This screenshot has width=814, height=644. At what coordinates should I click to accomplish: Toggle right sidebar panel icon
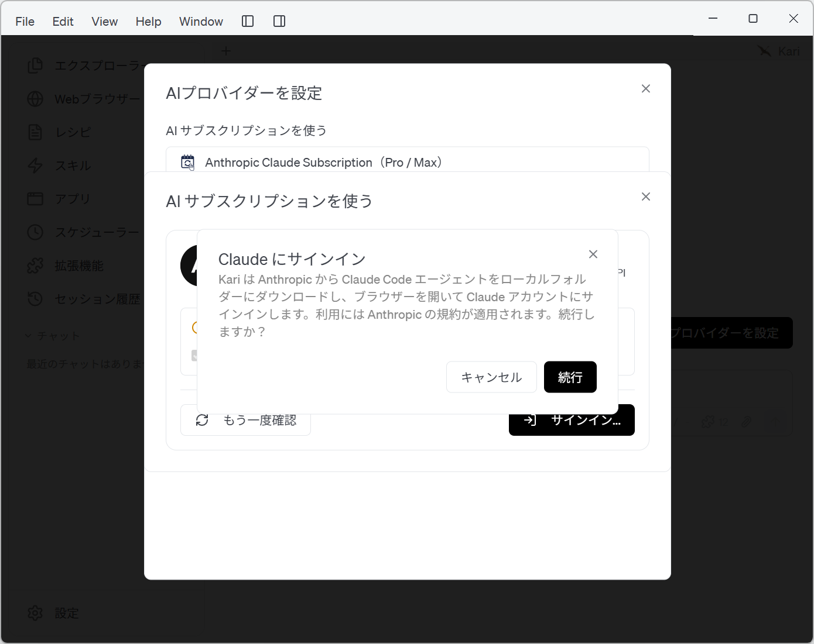279,21
